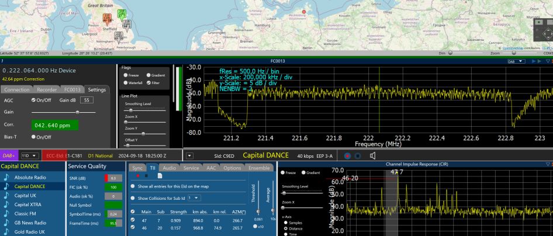Click the red record button in TII tab
This screenshot has height=236, width=553.
coord(138,176)
